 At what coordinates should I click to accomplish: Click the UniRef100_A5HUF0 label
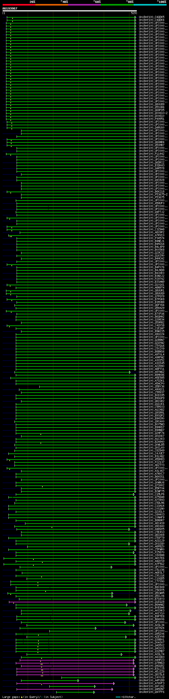click(x=152, y=203)
